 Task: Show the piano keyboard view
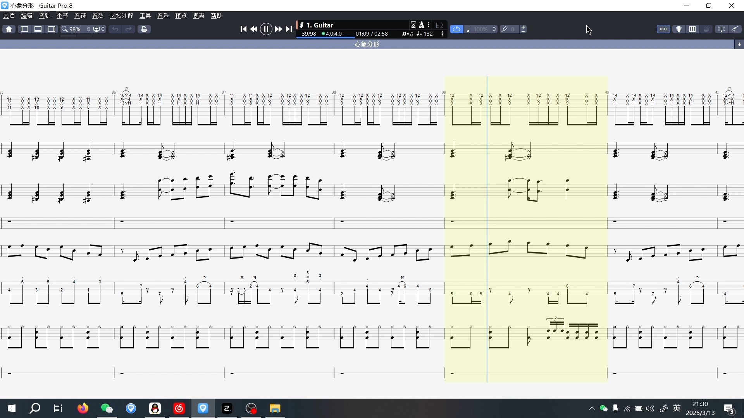[x=692, y=29]
